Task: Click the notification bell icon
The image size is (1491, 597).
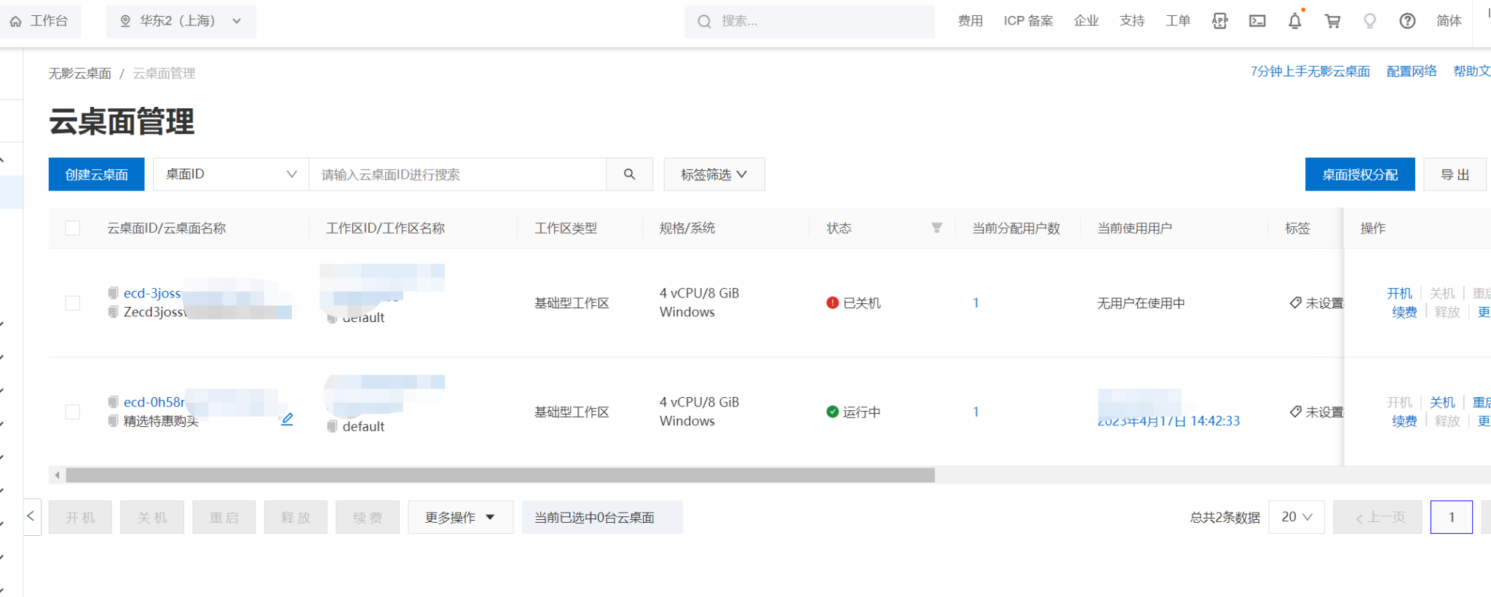Action: point(1294,21)
